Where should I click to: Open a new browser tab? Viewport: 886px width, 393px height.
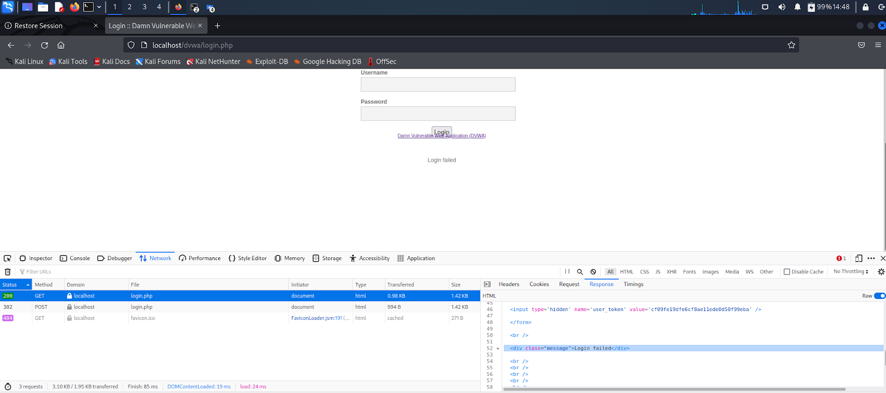click(x=218, y=26)
